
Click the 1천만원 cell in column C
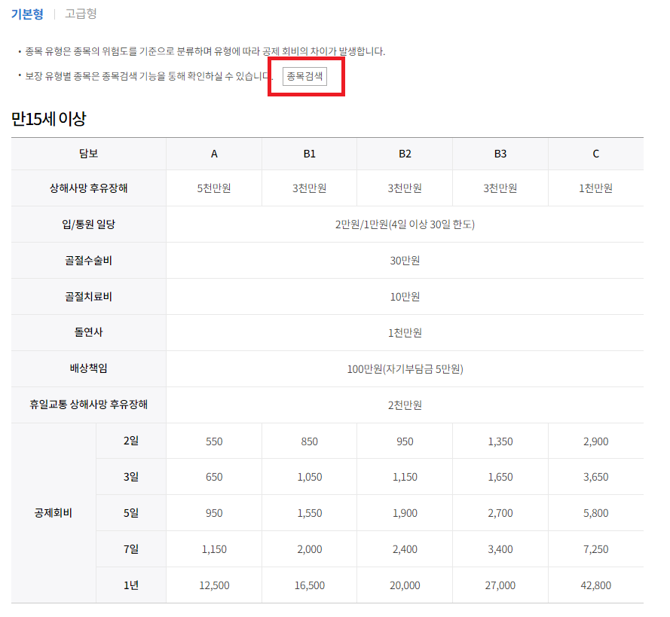[595, 188]
